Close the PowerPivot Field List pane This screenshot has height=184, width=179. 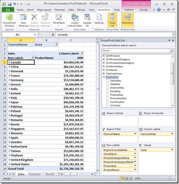coord(173,40)
